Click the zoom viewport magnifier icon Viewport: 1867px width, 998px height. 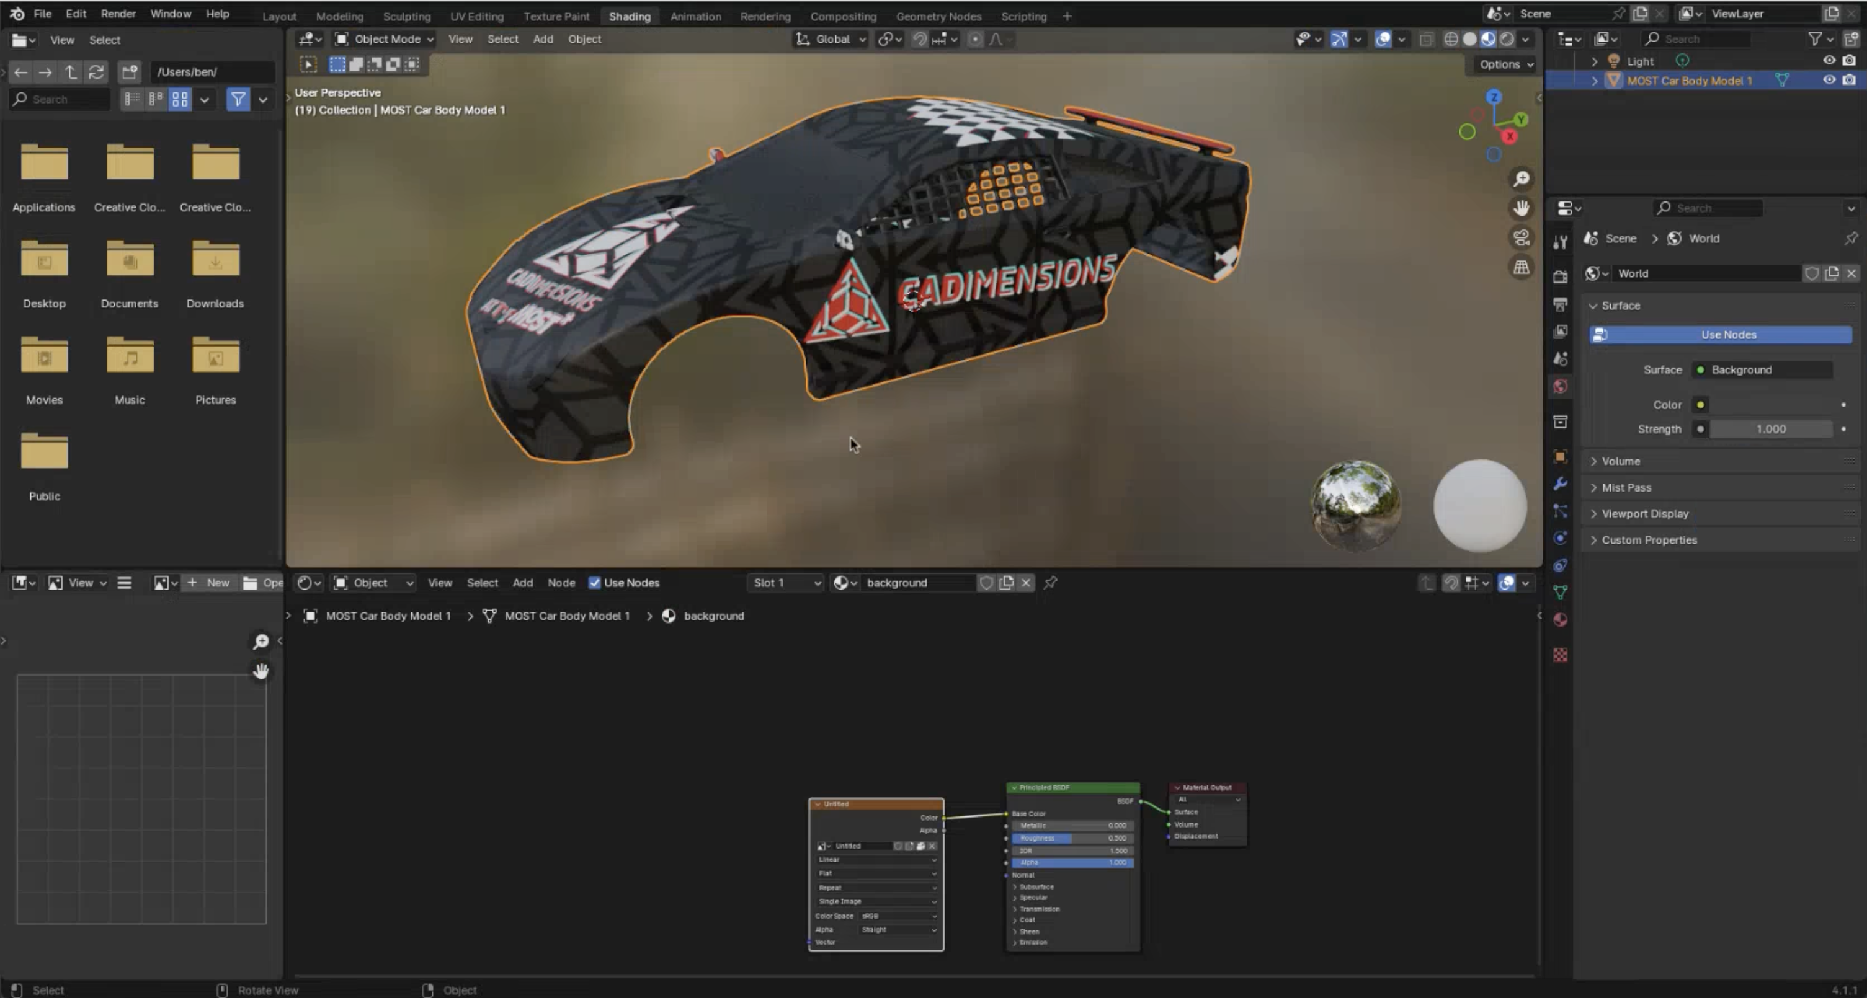click(1522, 179)
